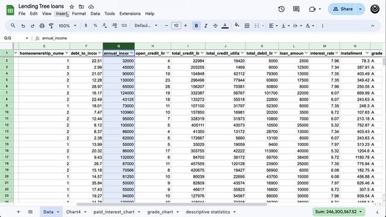Decrease decimal places
386x217 pixels.
104,25
